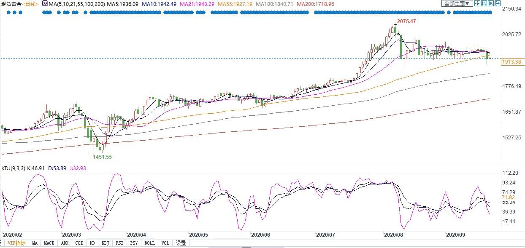
Task: Click the 1451.55 low price label
Action: (x=102, y=156)
